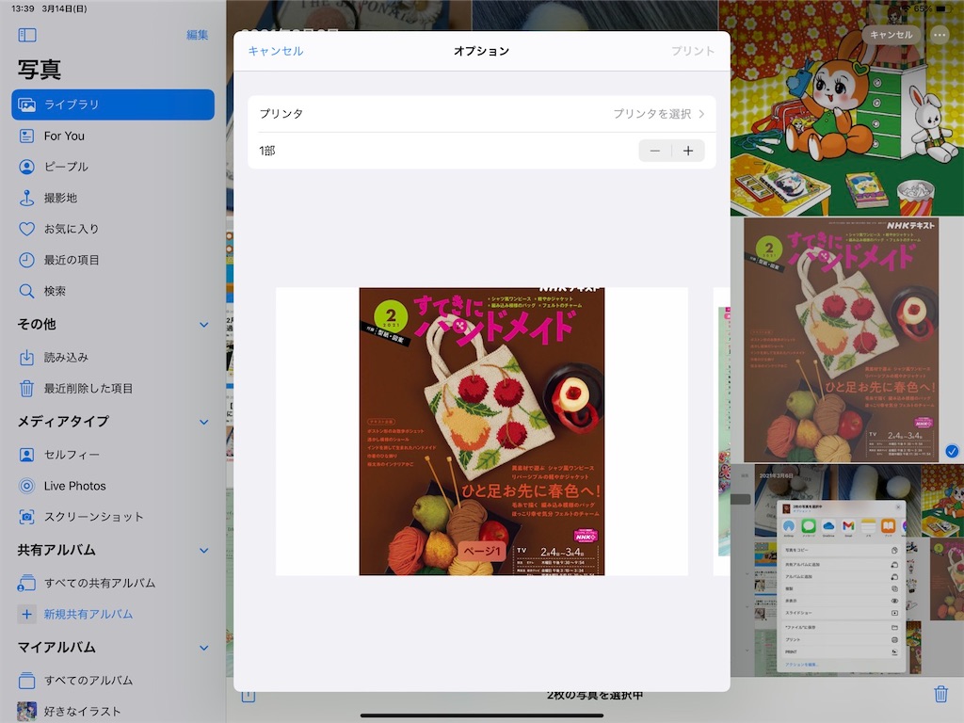Open the 読み込み import icon

(x=26, y=357)
